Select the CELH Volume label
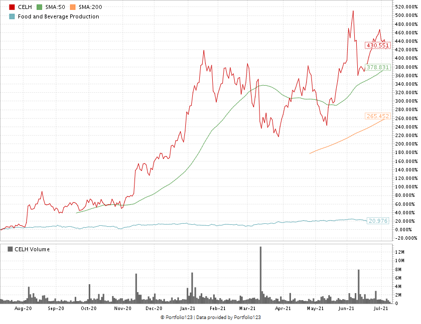Image resolution: width=421 pixels, height=324 pixels. coord(32,249)
